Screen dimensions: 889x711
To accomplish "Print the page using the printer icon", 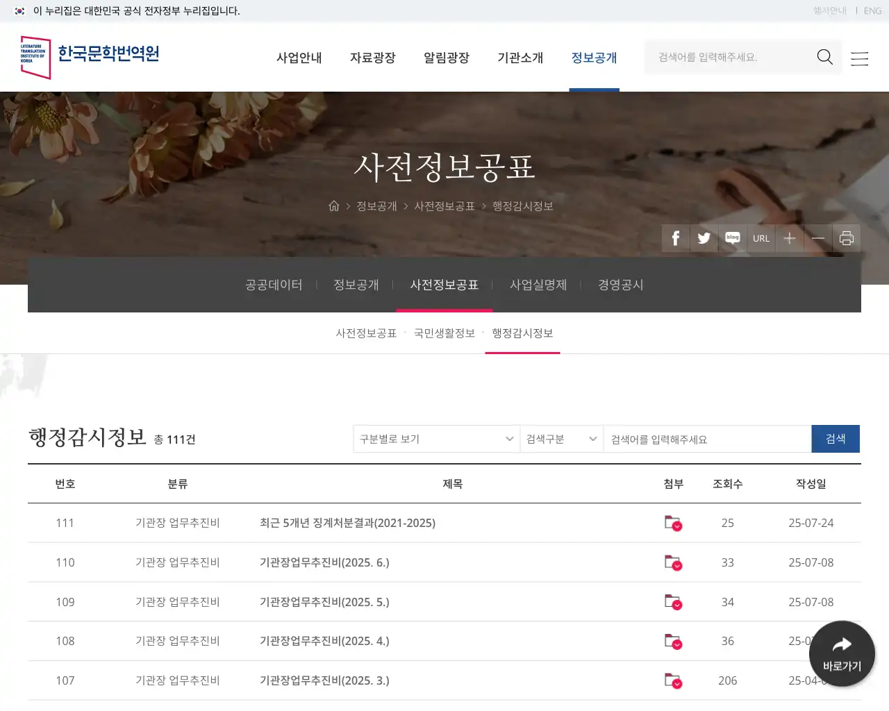I will click(x=847, y=238).
